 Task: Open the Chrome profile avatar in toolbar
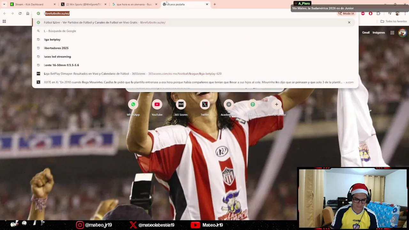[x=397, y=13]
